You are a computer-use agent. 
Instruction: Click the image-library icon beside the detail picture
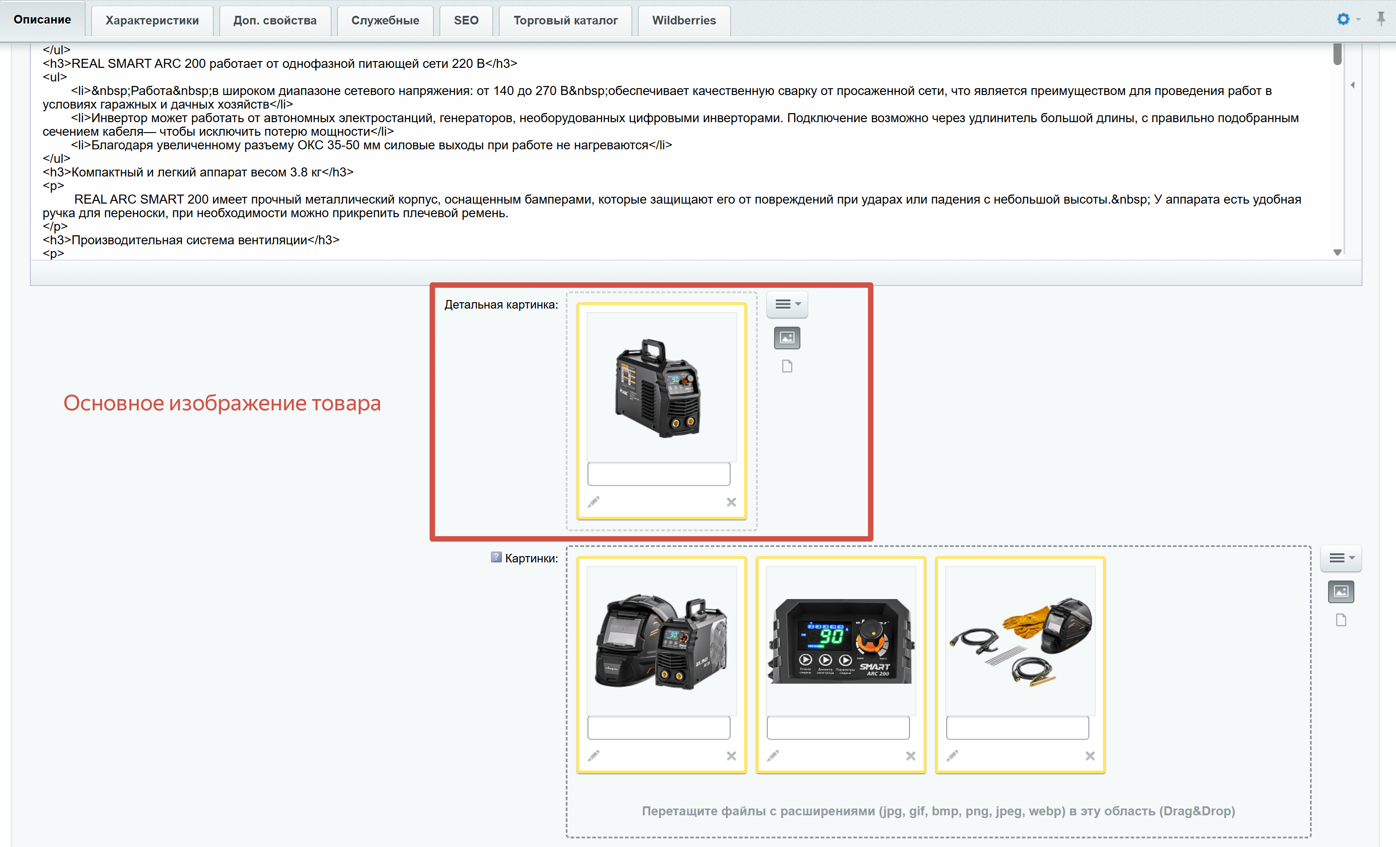coord(786,338)
